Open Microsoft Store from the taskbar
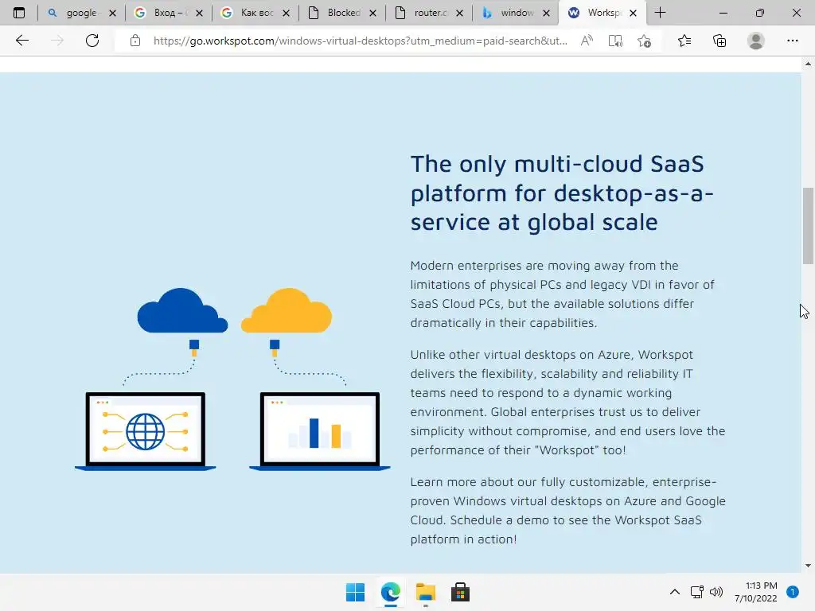This screenshot has width=815, height=611. (x=460, y=592)
